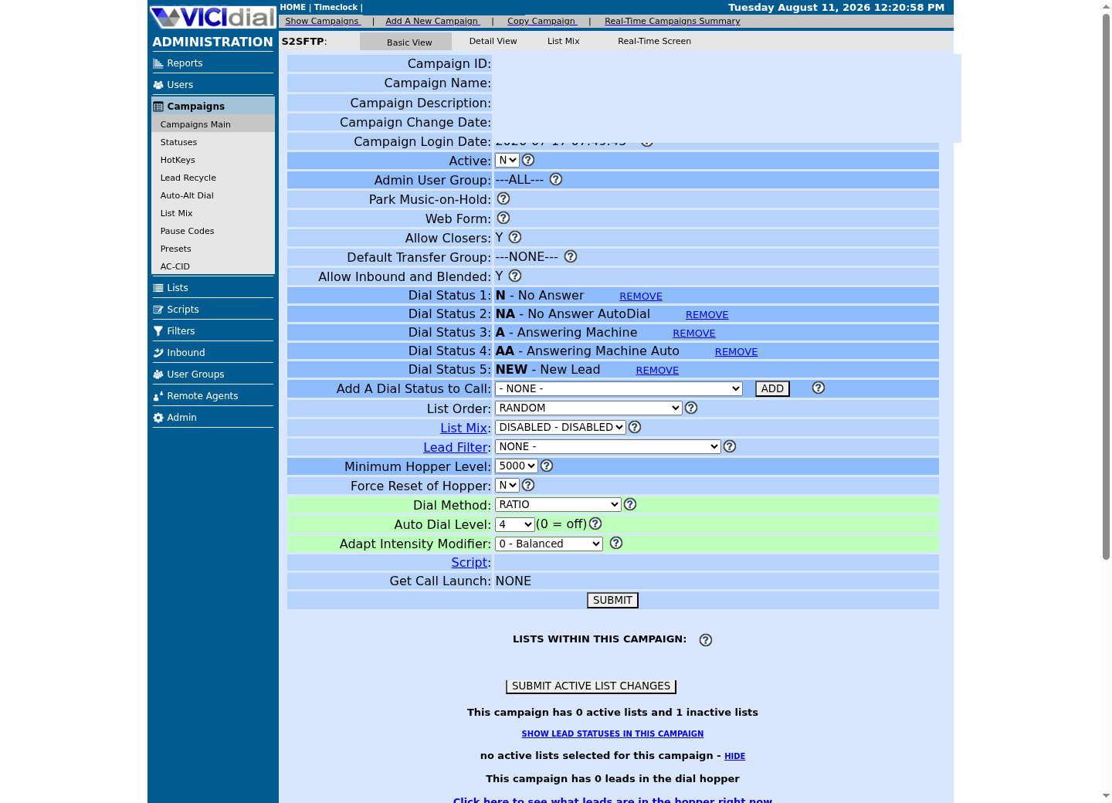Screen dimensions: 1112x803
Task: Open help icon for Park Music-on-Hold
Action: click(x=503, y=198)
